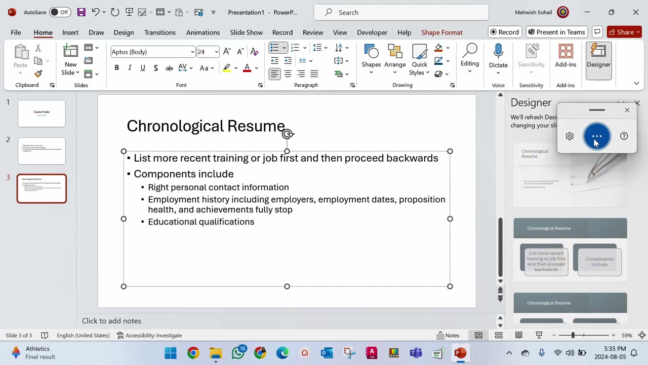Increase list indent level
Screen dimensions: 648x365
(x=288, y=61)
